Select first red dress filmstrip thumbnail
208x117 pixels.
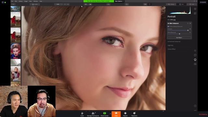(x=16, y=19)
